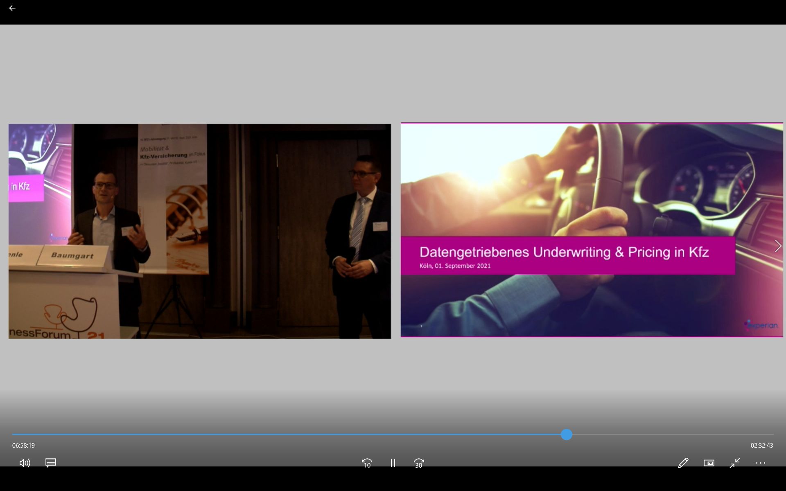Skip back 10 seconds
Screen dimensions: 786x491
tap(367, 463)
